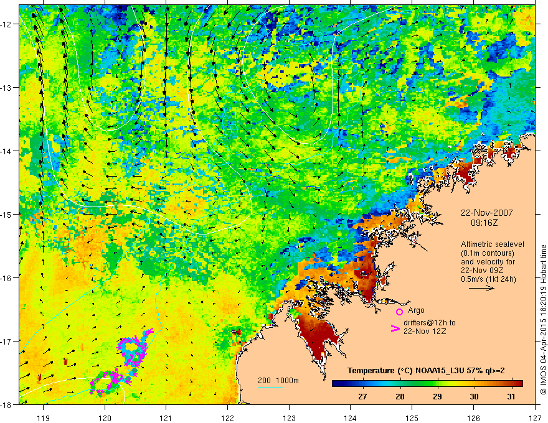The width and height of the screenshot is (548, 423).
Task: Click the Argo legend text
Action: 416,310
